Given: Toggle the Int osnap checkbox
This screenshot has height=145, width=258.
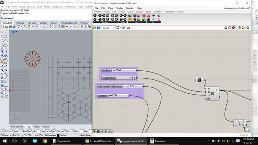Looking at the screenshot, I should (x=47, y=131).
